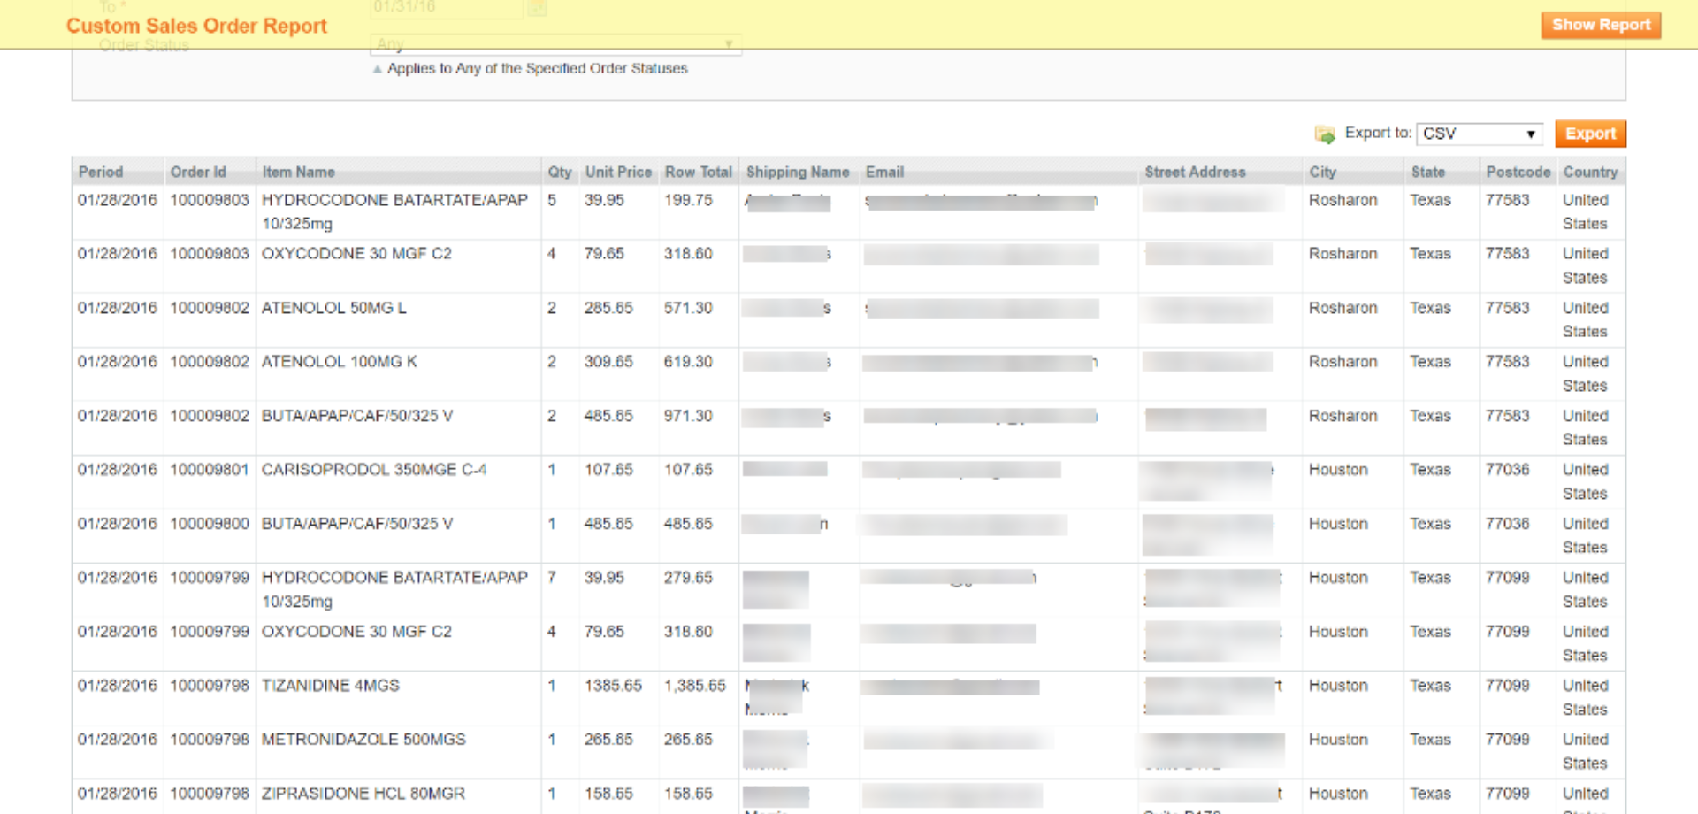Click postcode 77036 in the CARISOPRODOL row
Viewport: 1698px width, 814px height.
coord(1507,470)
